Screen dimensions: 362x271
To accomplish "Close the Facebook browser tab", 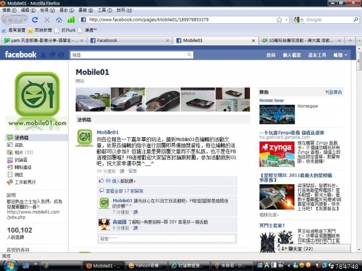I will 167,41.
